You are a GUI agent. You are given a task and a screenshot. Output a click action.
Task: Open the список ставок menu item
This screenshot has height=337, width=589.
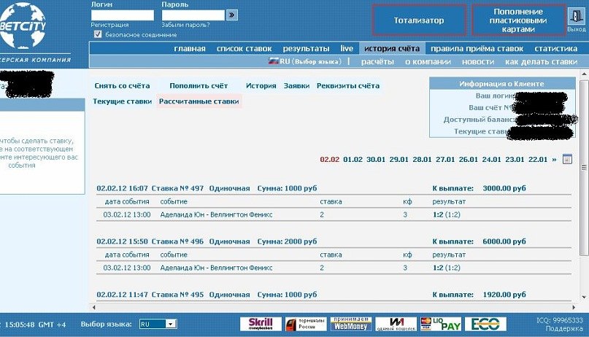[x=245, y=48]
